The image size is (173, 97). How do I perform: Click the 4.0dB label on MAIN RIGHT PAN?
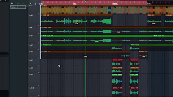pyautogui.click(x=97, y=42)
